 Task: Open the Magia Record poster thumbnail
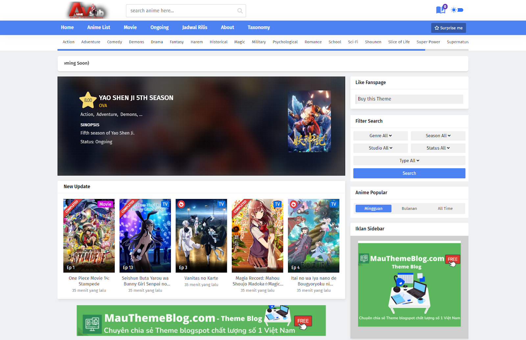pos(257,236)
